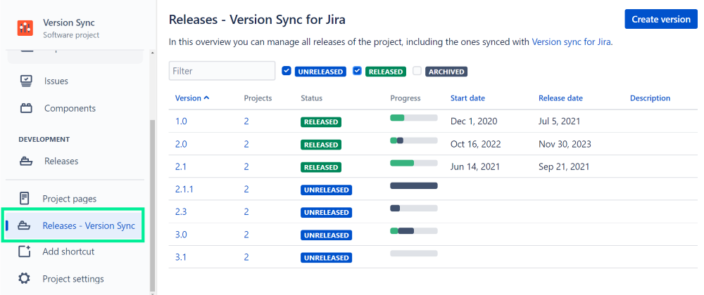Uncheck the RELEASED filter checkbox
704x295 pixels.
coord(357,71)
